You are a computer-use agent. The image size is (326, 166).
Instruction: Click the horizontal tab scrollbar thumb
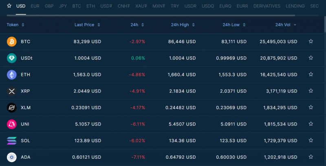point(151,15)
